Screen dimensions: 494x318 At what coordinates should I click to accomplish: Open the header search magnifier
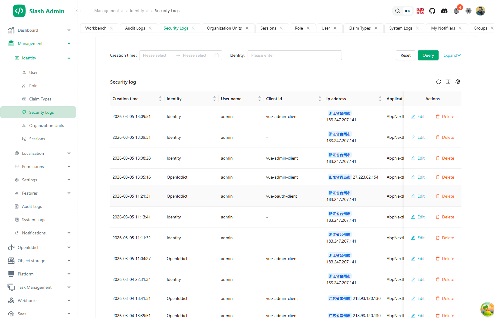coord(398,11)
